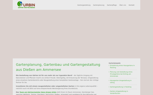Go to the Über uns page
This screenshot has height=95, width=153.
[x=123, y=5]
